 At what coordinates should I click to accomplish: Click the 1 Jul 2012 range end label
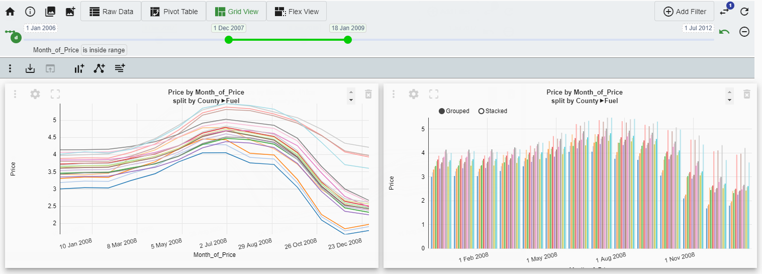(698, 28)
